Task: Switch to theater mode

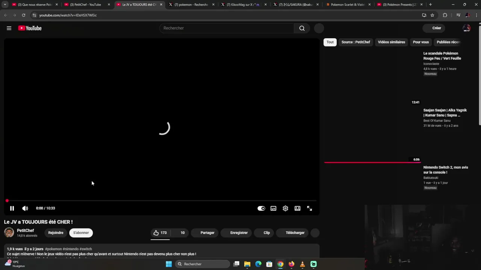Action: click(x=298, y=208)
